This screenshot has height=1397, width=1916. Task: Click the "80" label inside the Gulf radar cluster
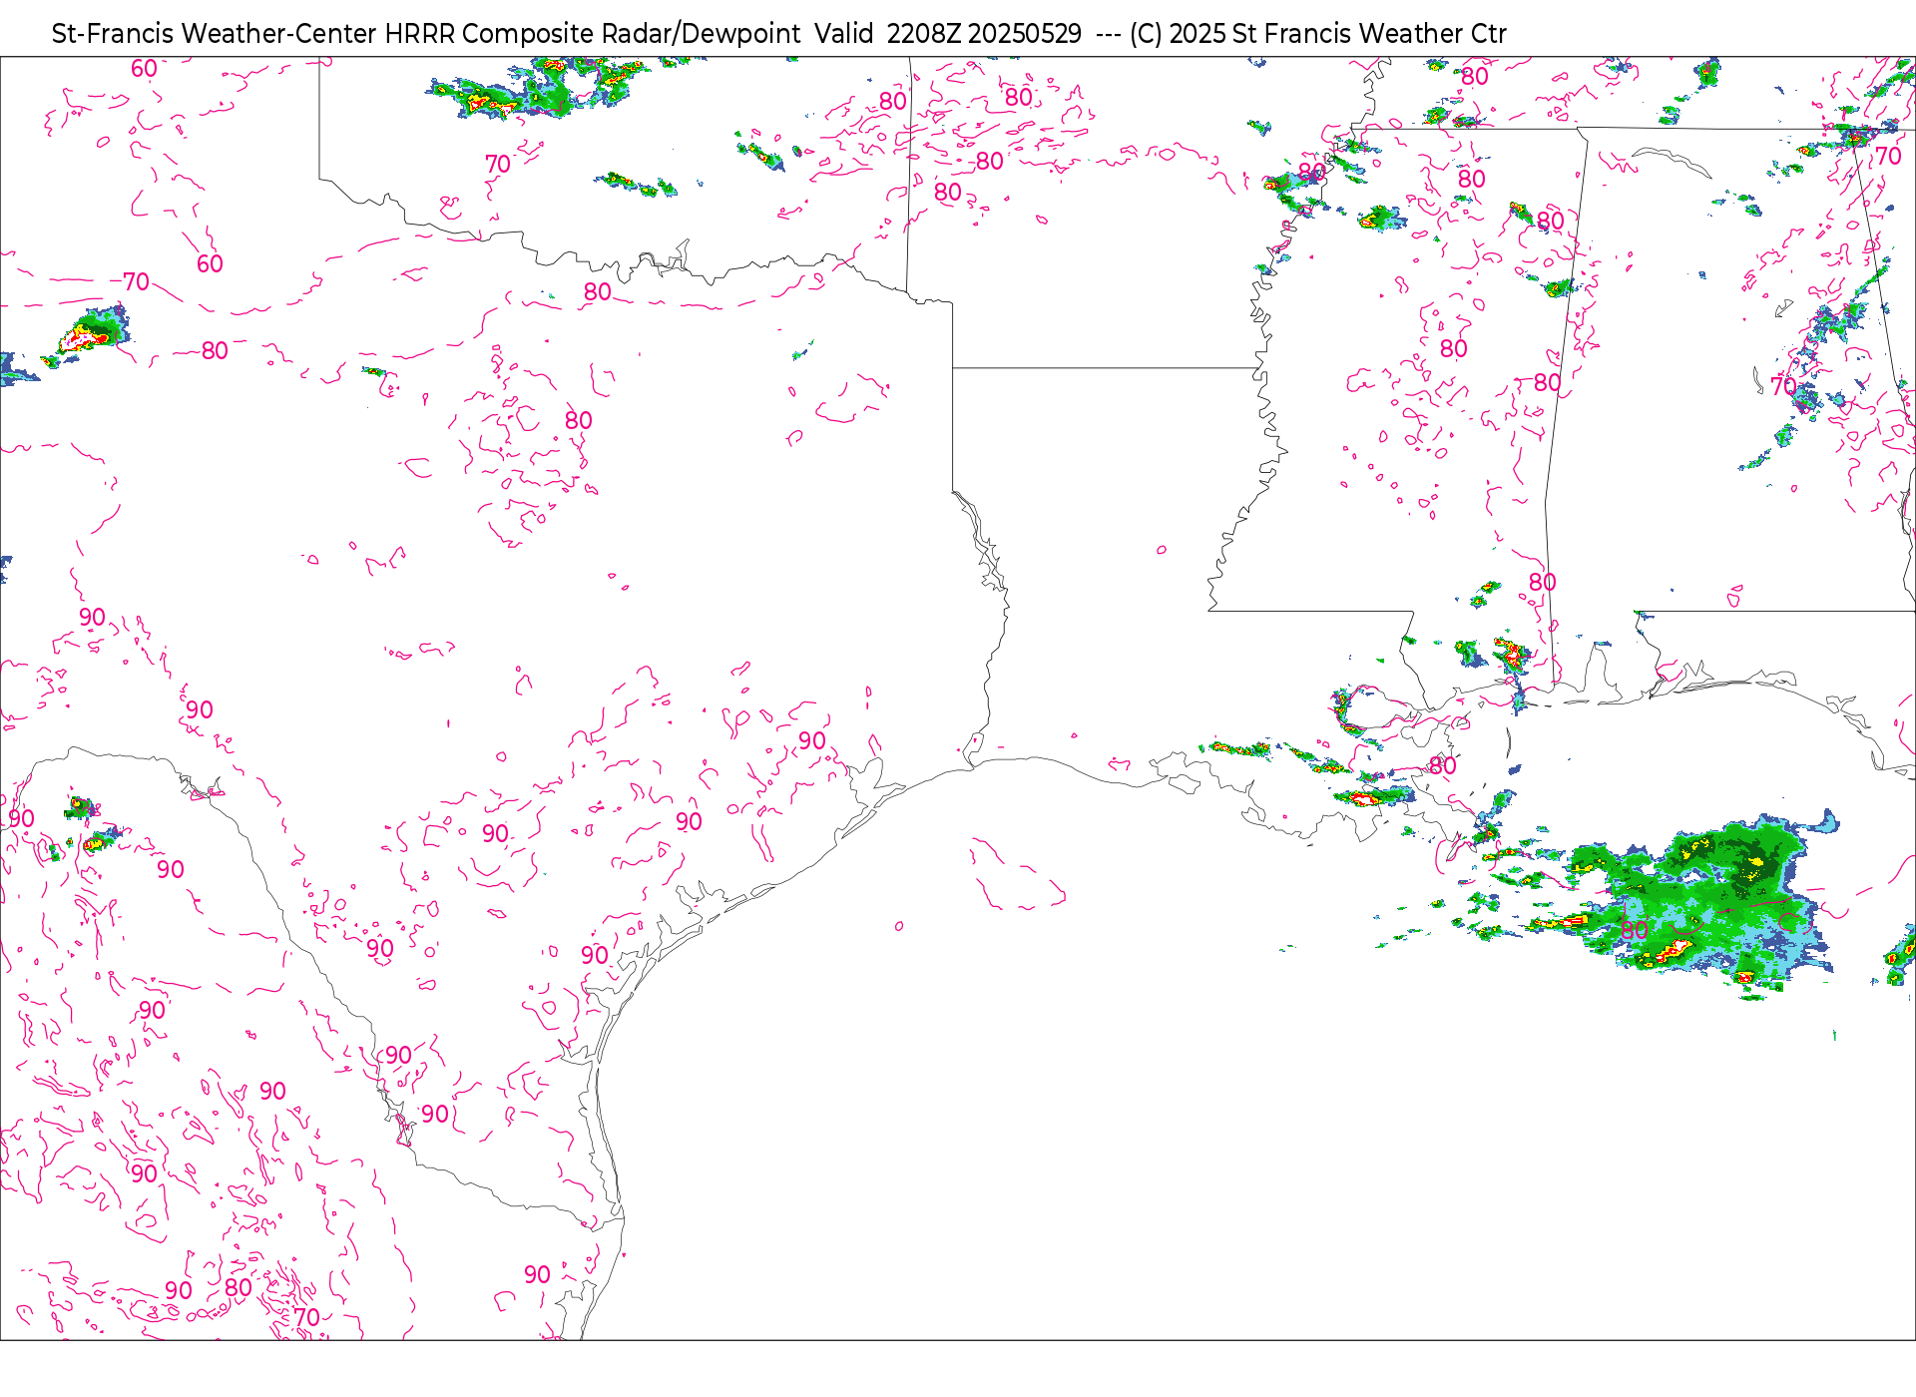pyautogui.click(x=1635, y=930)
